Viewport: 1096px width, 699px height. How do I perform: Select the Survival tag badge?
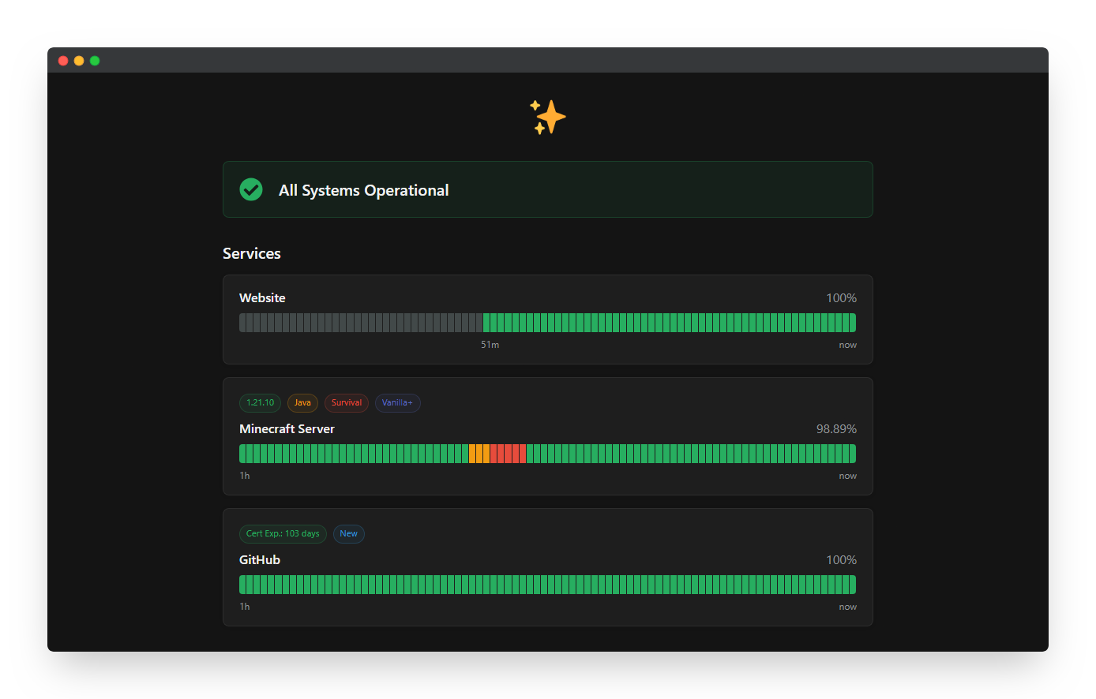pos(346,403)
